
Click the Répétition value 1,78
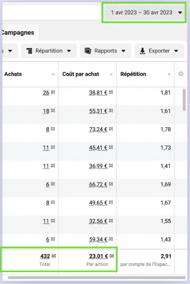pyautogui.click(x=165, y=129)
